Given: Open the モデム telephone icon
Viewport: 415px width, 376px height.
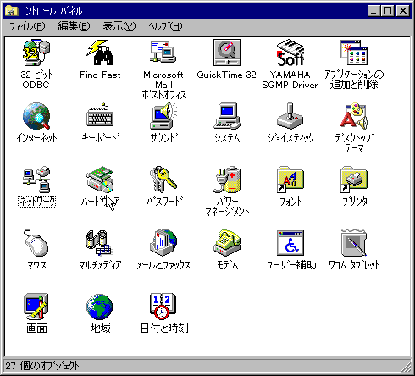Looking at the screenshot, I should [x=227, y=243].
